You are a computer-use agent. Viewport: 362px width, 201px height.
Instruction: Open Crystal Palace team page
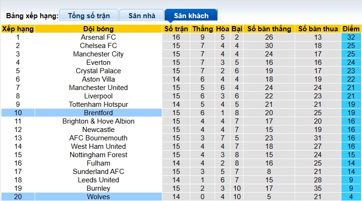point(98,71)
